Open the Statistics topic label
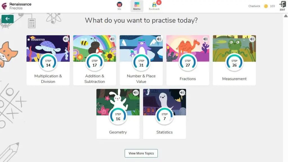Image resolution: width=288 pixels, height=162 pixels. (165, 132)
